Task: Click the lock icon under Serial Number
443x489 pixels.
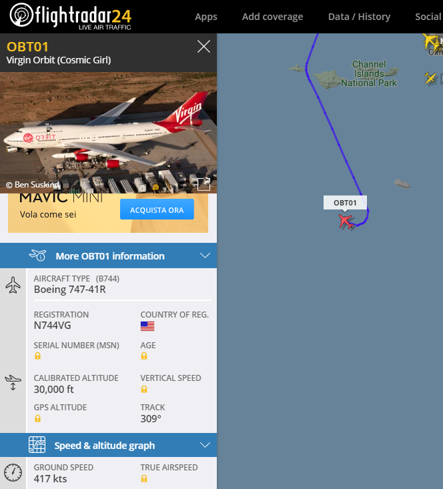Action: click(38, 356)
